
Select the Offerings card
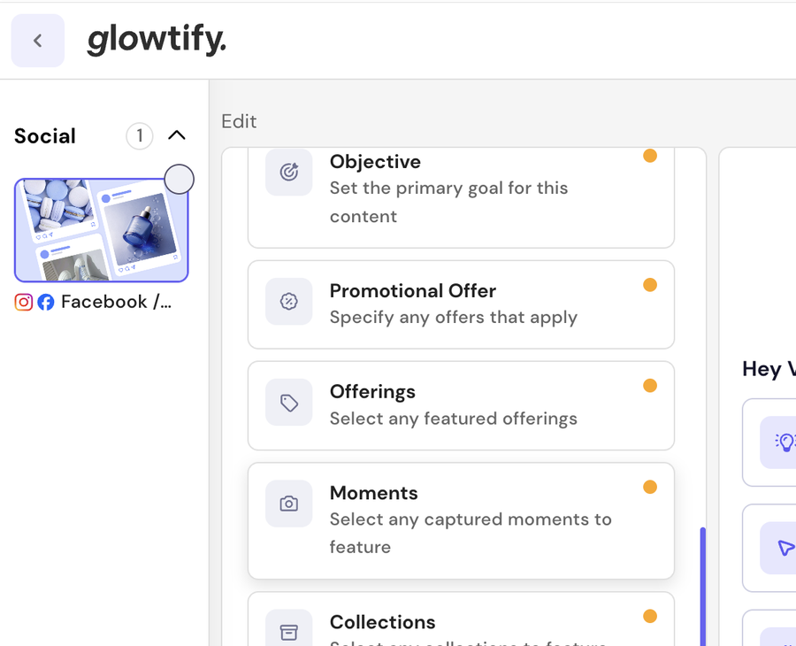click(461, 406)
